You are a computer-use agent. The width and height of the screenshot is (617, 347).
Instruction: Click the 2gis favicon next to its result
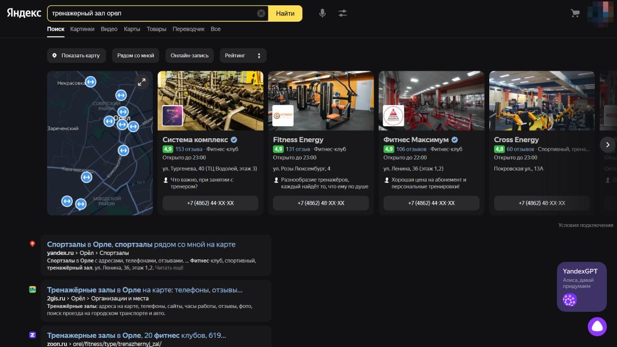32,289
